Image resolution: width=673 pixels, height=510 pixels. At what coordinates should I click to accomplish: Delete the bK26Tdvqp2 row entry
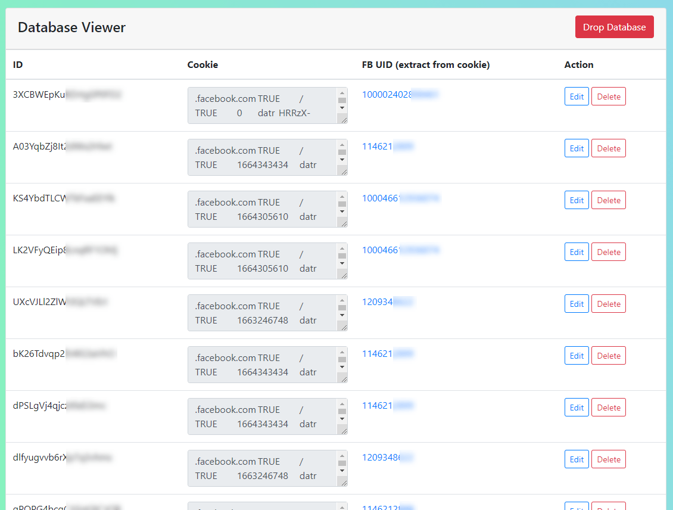coord(608,356)
